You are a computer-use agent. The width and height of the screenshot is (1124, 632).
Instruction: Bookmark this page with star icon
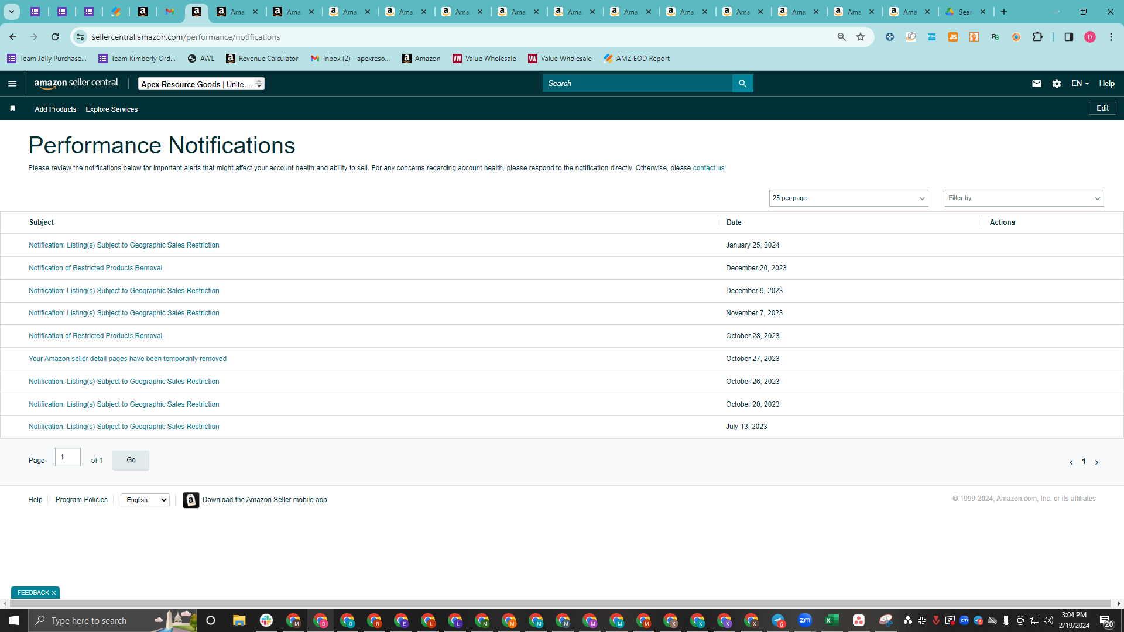(x=861, y=37)
